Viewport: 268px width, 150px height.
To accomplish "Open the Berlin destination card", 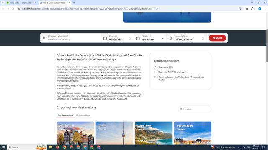I will pyautogui.click(x=114, y=133).
